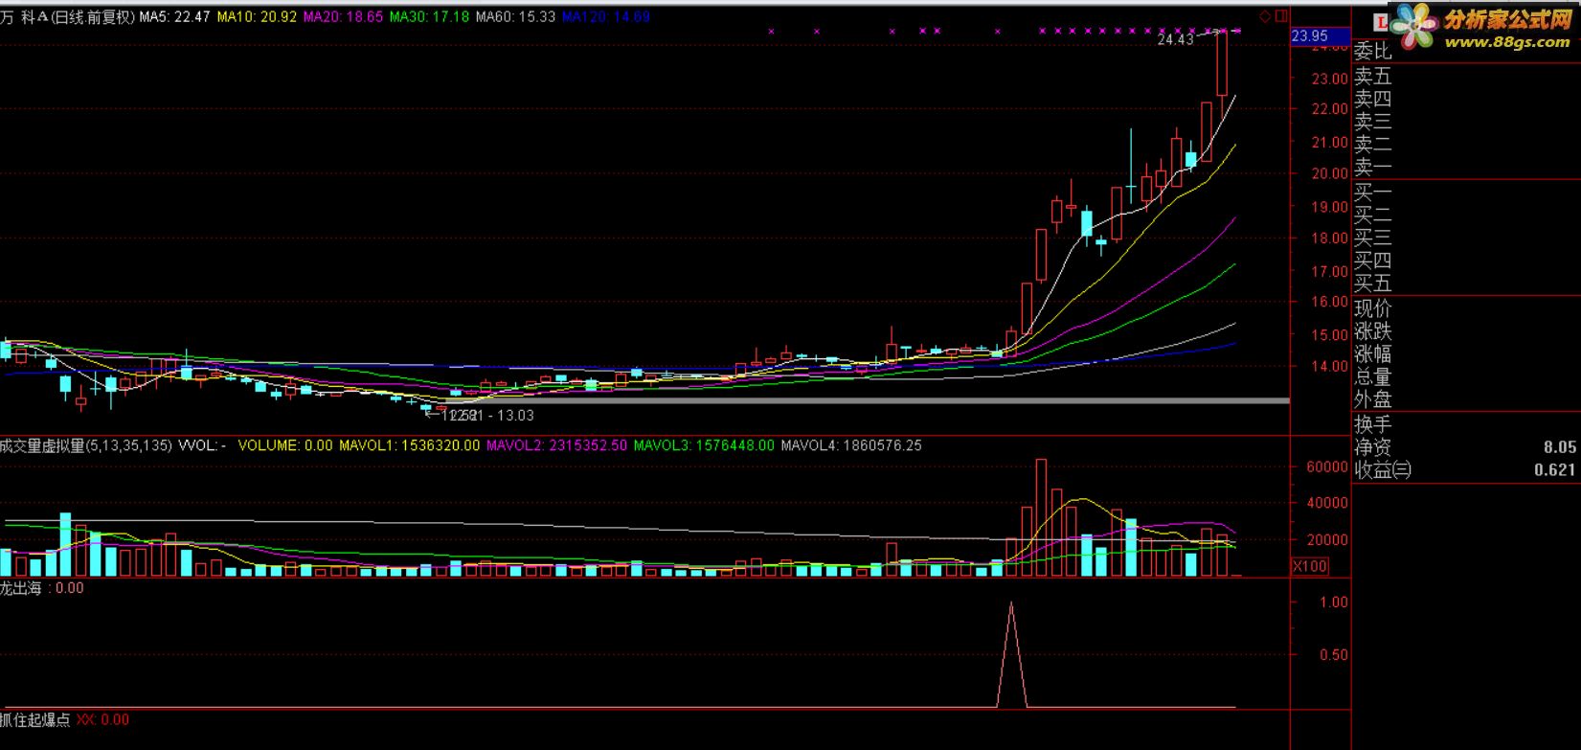Click the blue MA120 label
The image size is (1581, 750).
coord(605,16)
